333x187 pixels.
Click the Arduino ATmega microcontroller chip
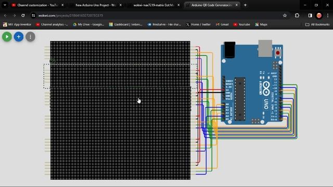point(240,99)
